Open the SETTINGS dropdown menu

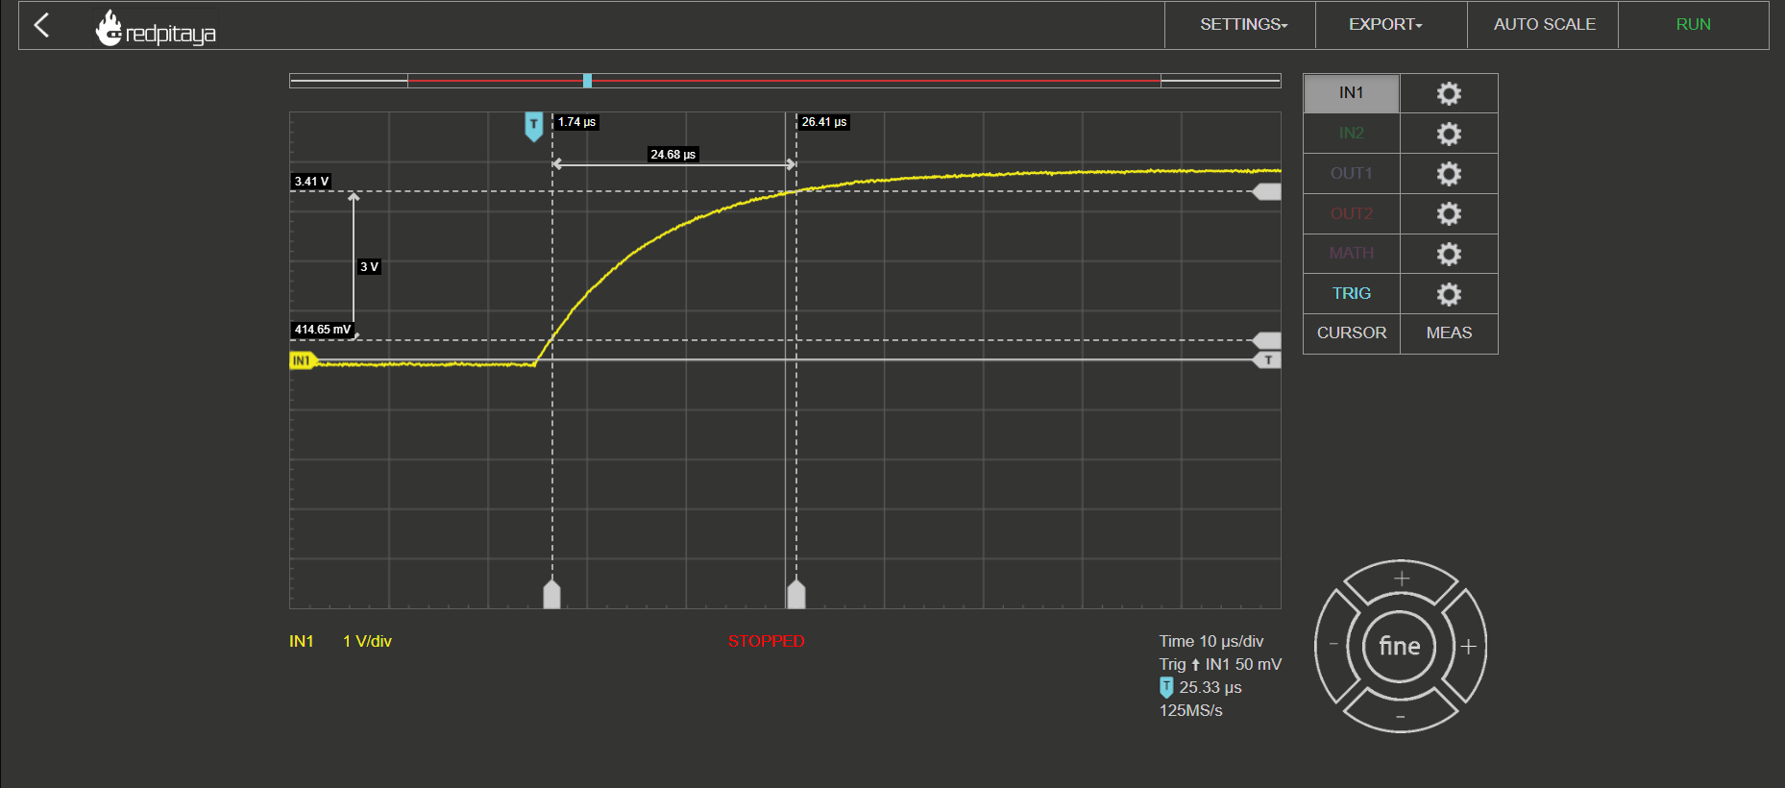pyautogui.click(x=1243, y=25)
